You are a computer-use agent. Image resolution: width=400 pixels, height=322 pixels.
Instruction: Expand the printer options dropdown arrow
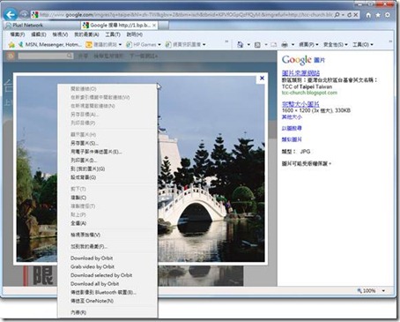pyautogui.click(x=293, y=45)
